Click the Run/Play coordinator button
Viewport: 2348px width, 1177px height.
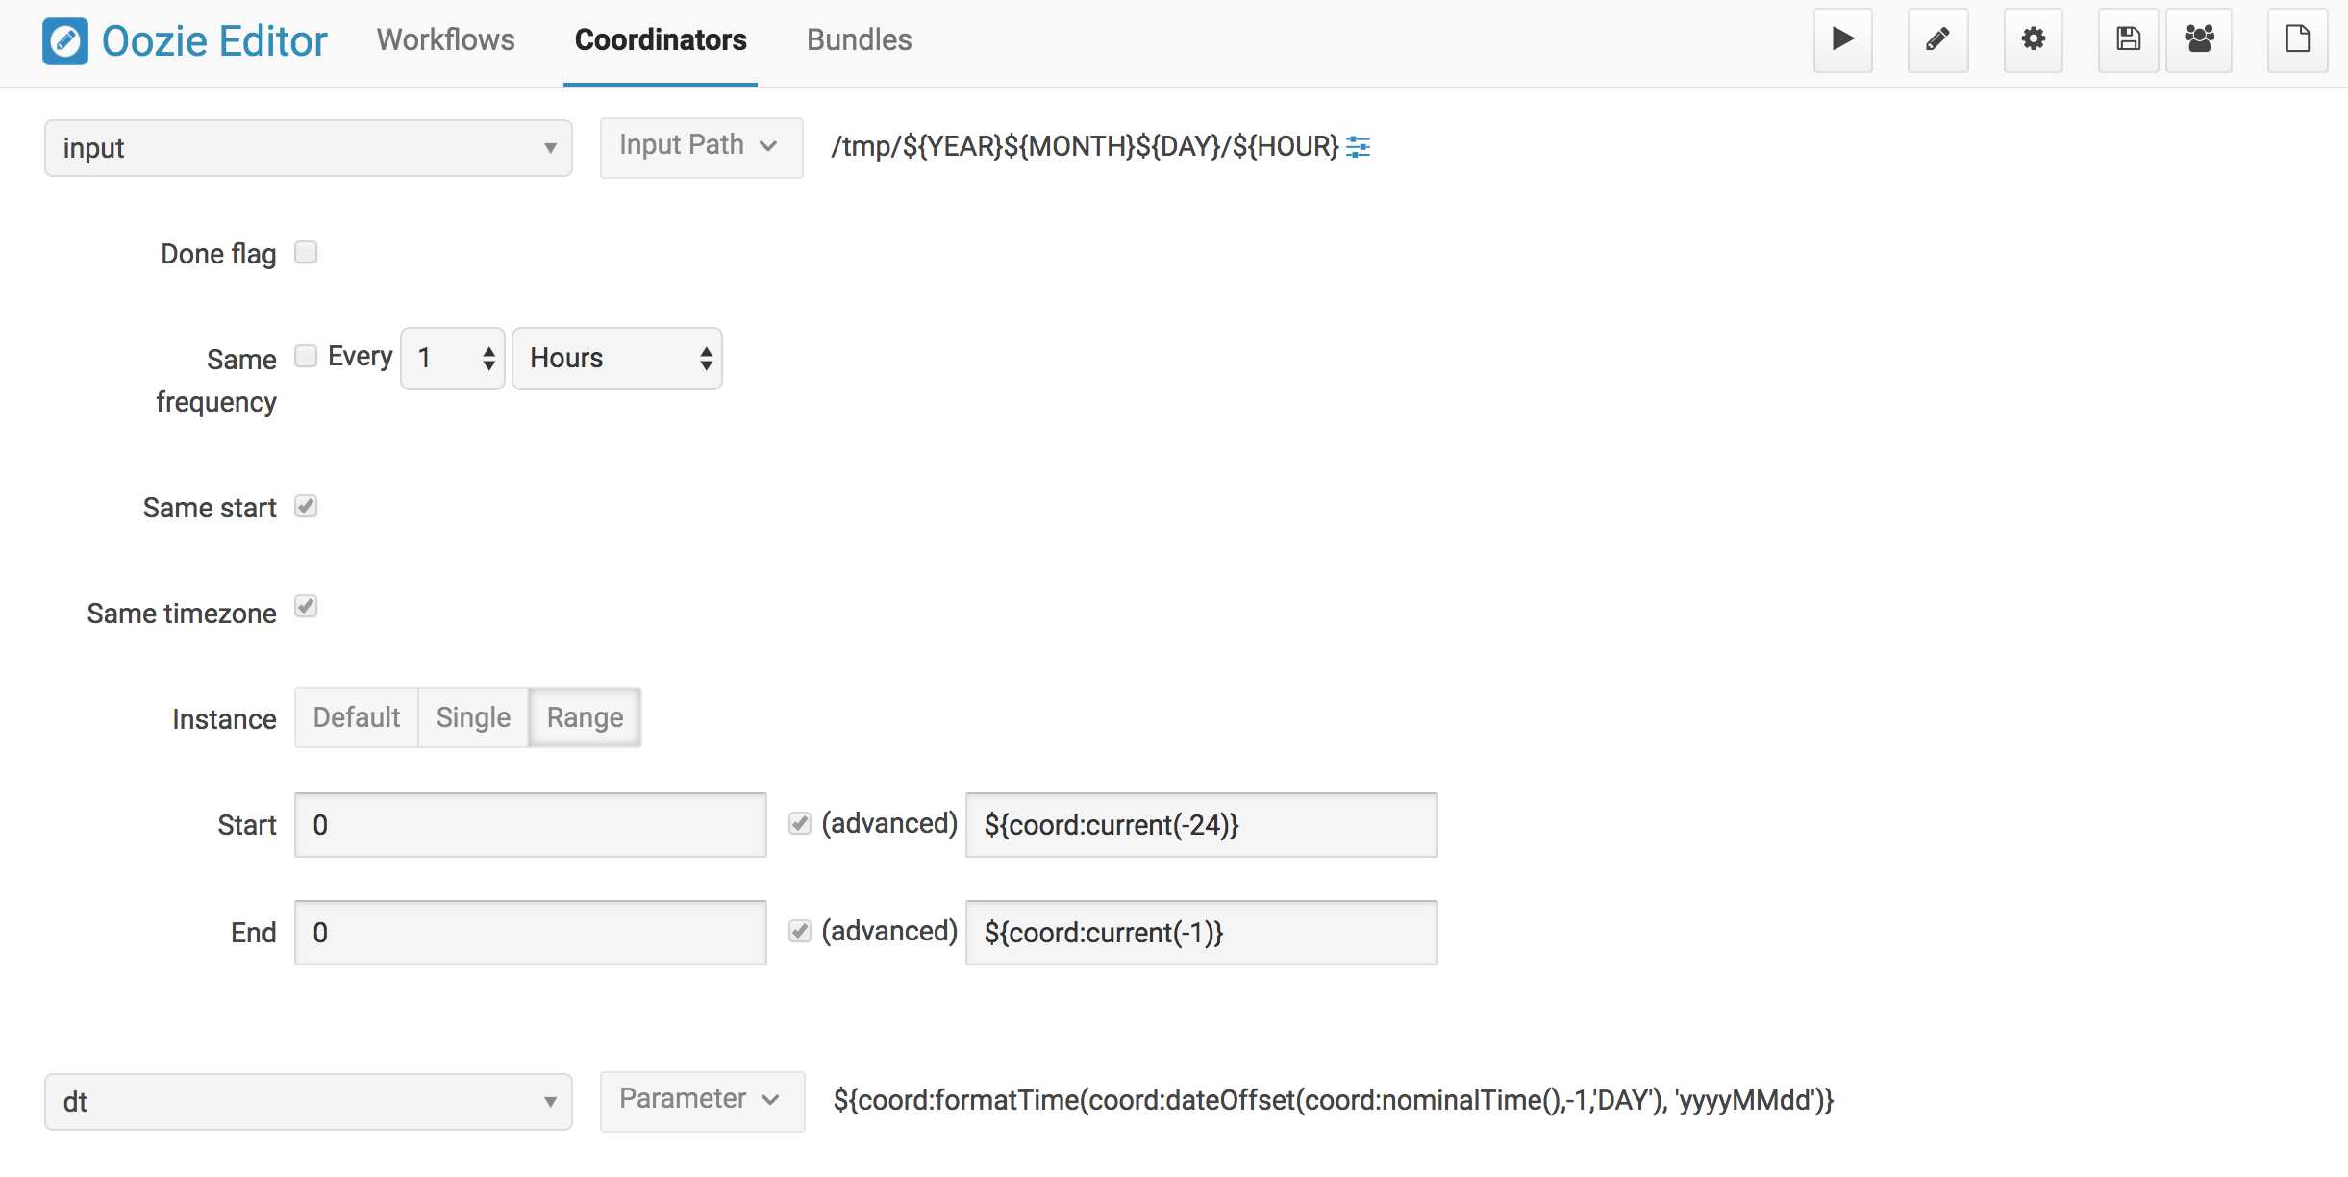pyautogui.click(x=1844, y=39)
